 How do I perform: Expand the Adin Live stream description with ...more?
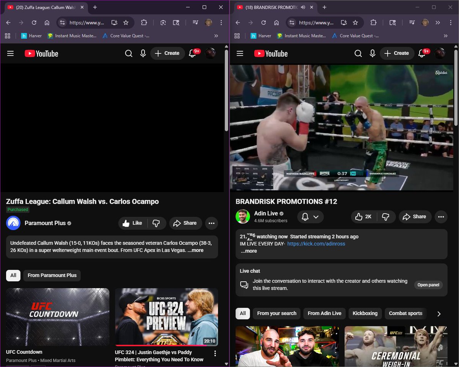coord(249,251)
